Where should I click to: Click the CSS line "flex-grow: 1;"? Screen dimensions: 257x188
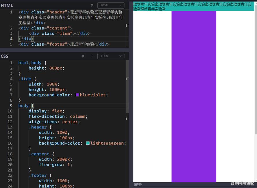coord(56,165)
